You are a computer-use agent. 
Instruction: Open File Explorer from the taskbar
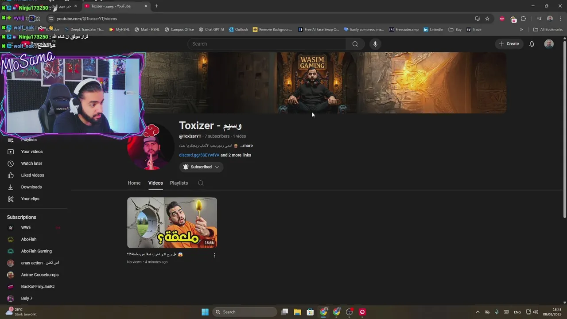pos(297,312)
